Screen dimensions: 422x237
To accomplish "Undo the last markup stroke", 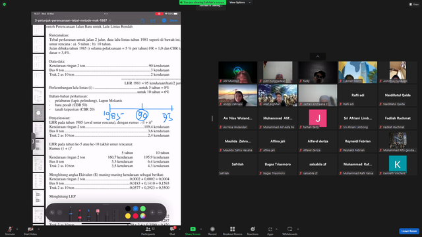I will tap(52, 213).
